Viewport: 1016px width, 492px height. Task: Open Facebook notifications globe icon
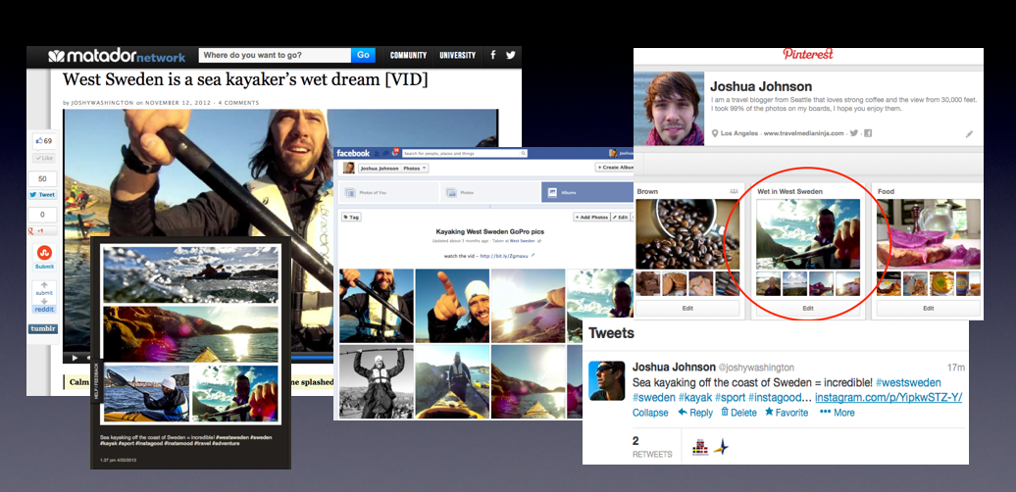point(393,154)
